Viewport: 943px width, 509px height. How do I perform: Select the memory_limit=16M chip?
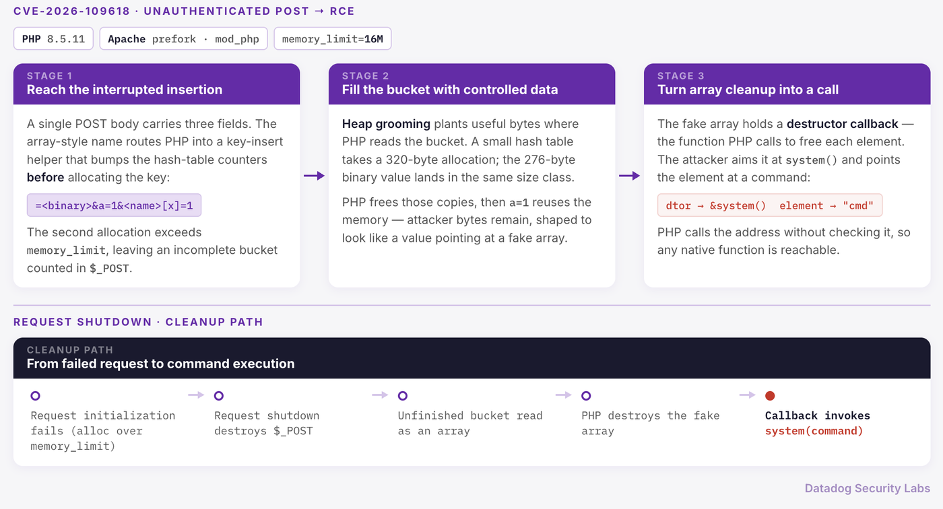[332, 38]
